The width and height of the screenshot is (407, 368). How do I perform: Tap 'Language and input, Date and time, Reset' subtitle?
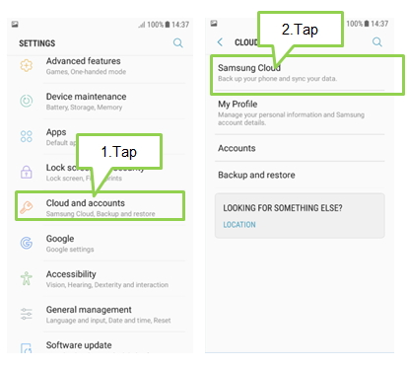(108, 321)
